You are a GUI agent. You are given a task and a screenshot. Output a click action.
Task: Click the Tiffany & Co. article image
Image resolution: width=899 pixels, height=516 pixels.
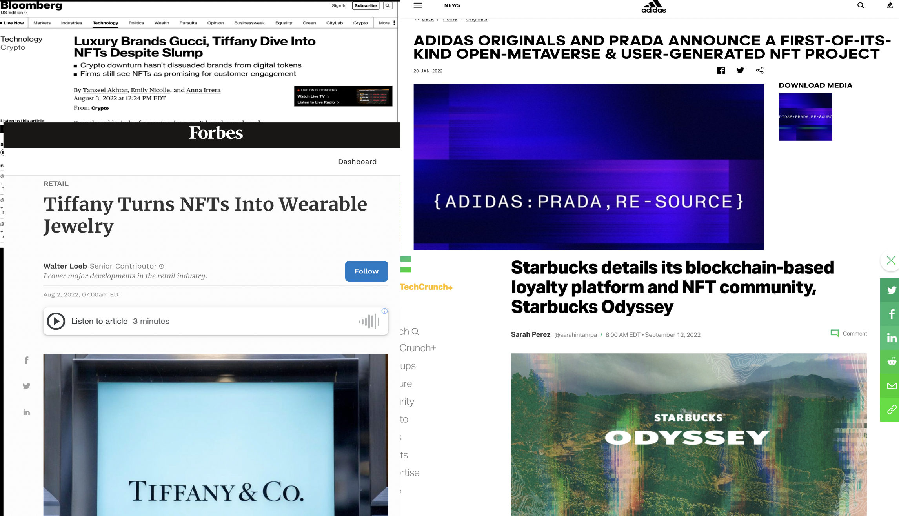[216, 435]
